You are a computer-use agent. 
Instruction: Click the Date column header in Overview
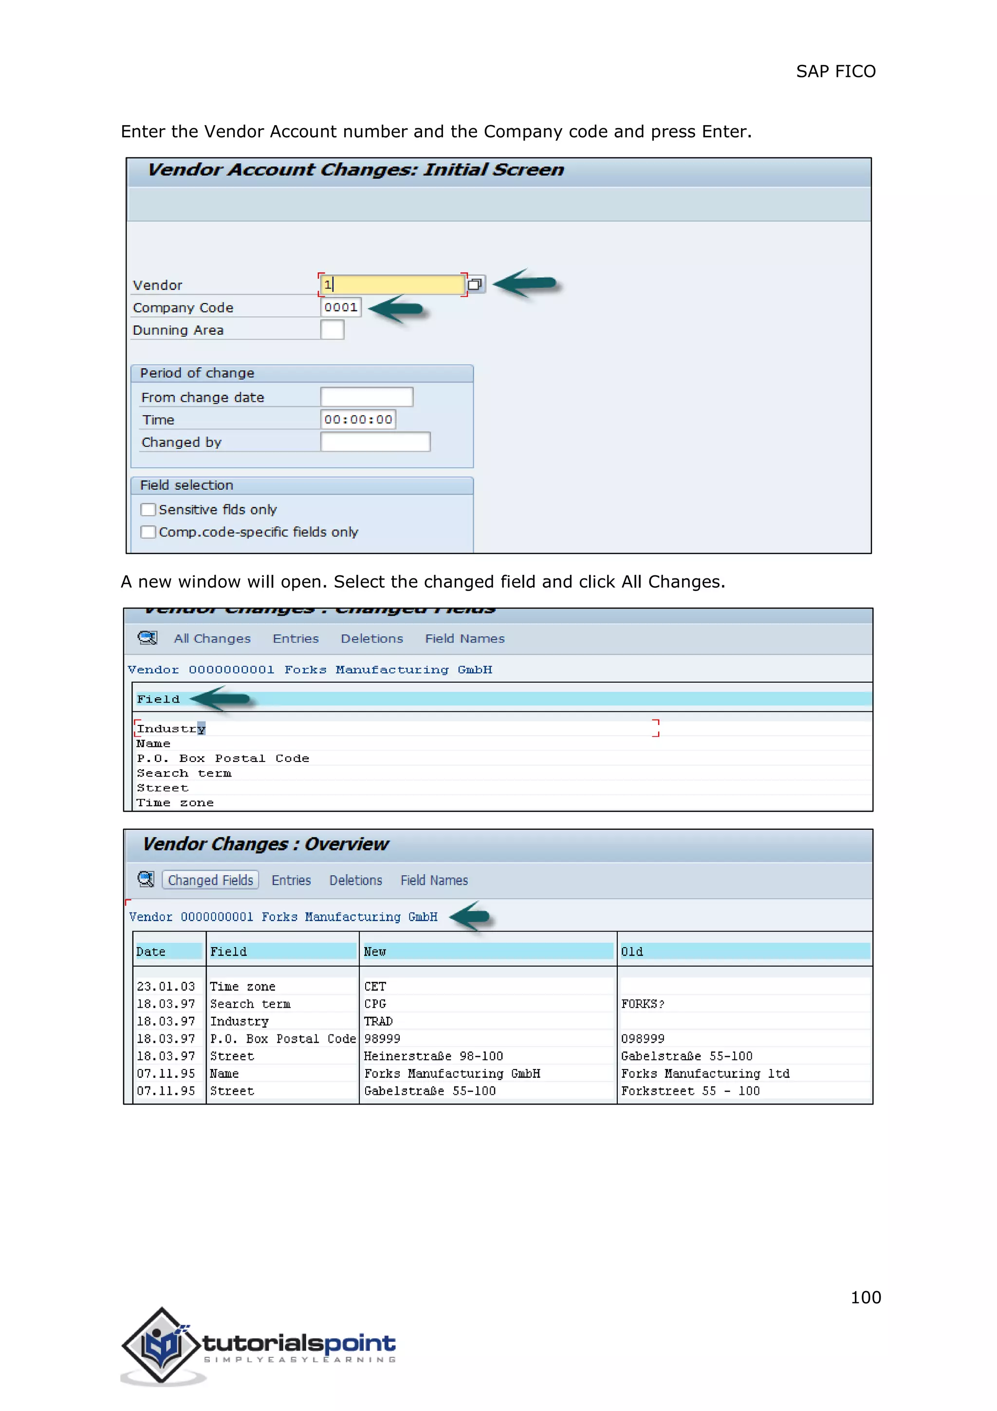click(x=169, y=952)
